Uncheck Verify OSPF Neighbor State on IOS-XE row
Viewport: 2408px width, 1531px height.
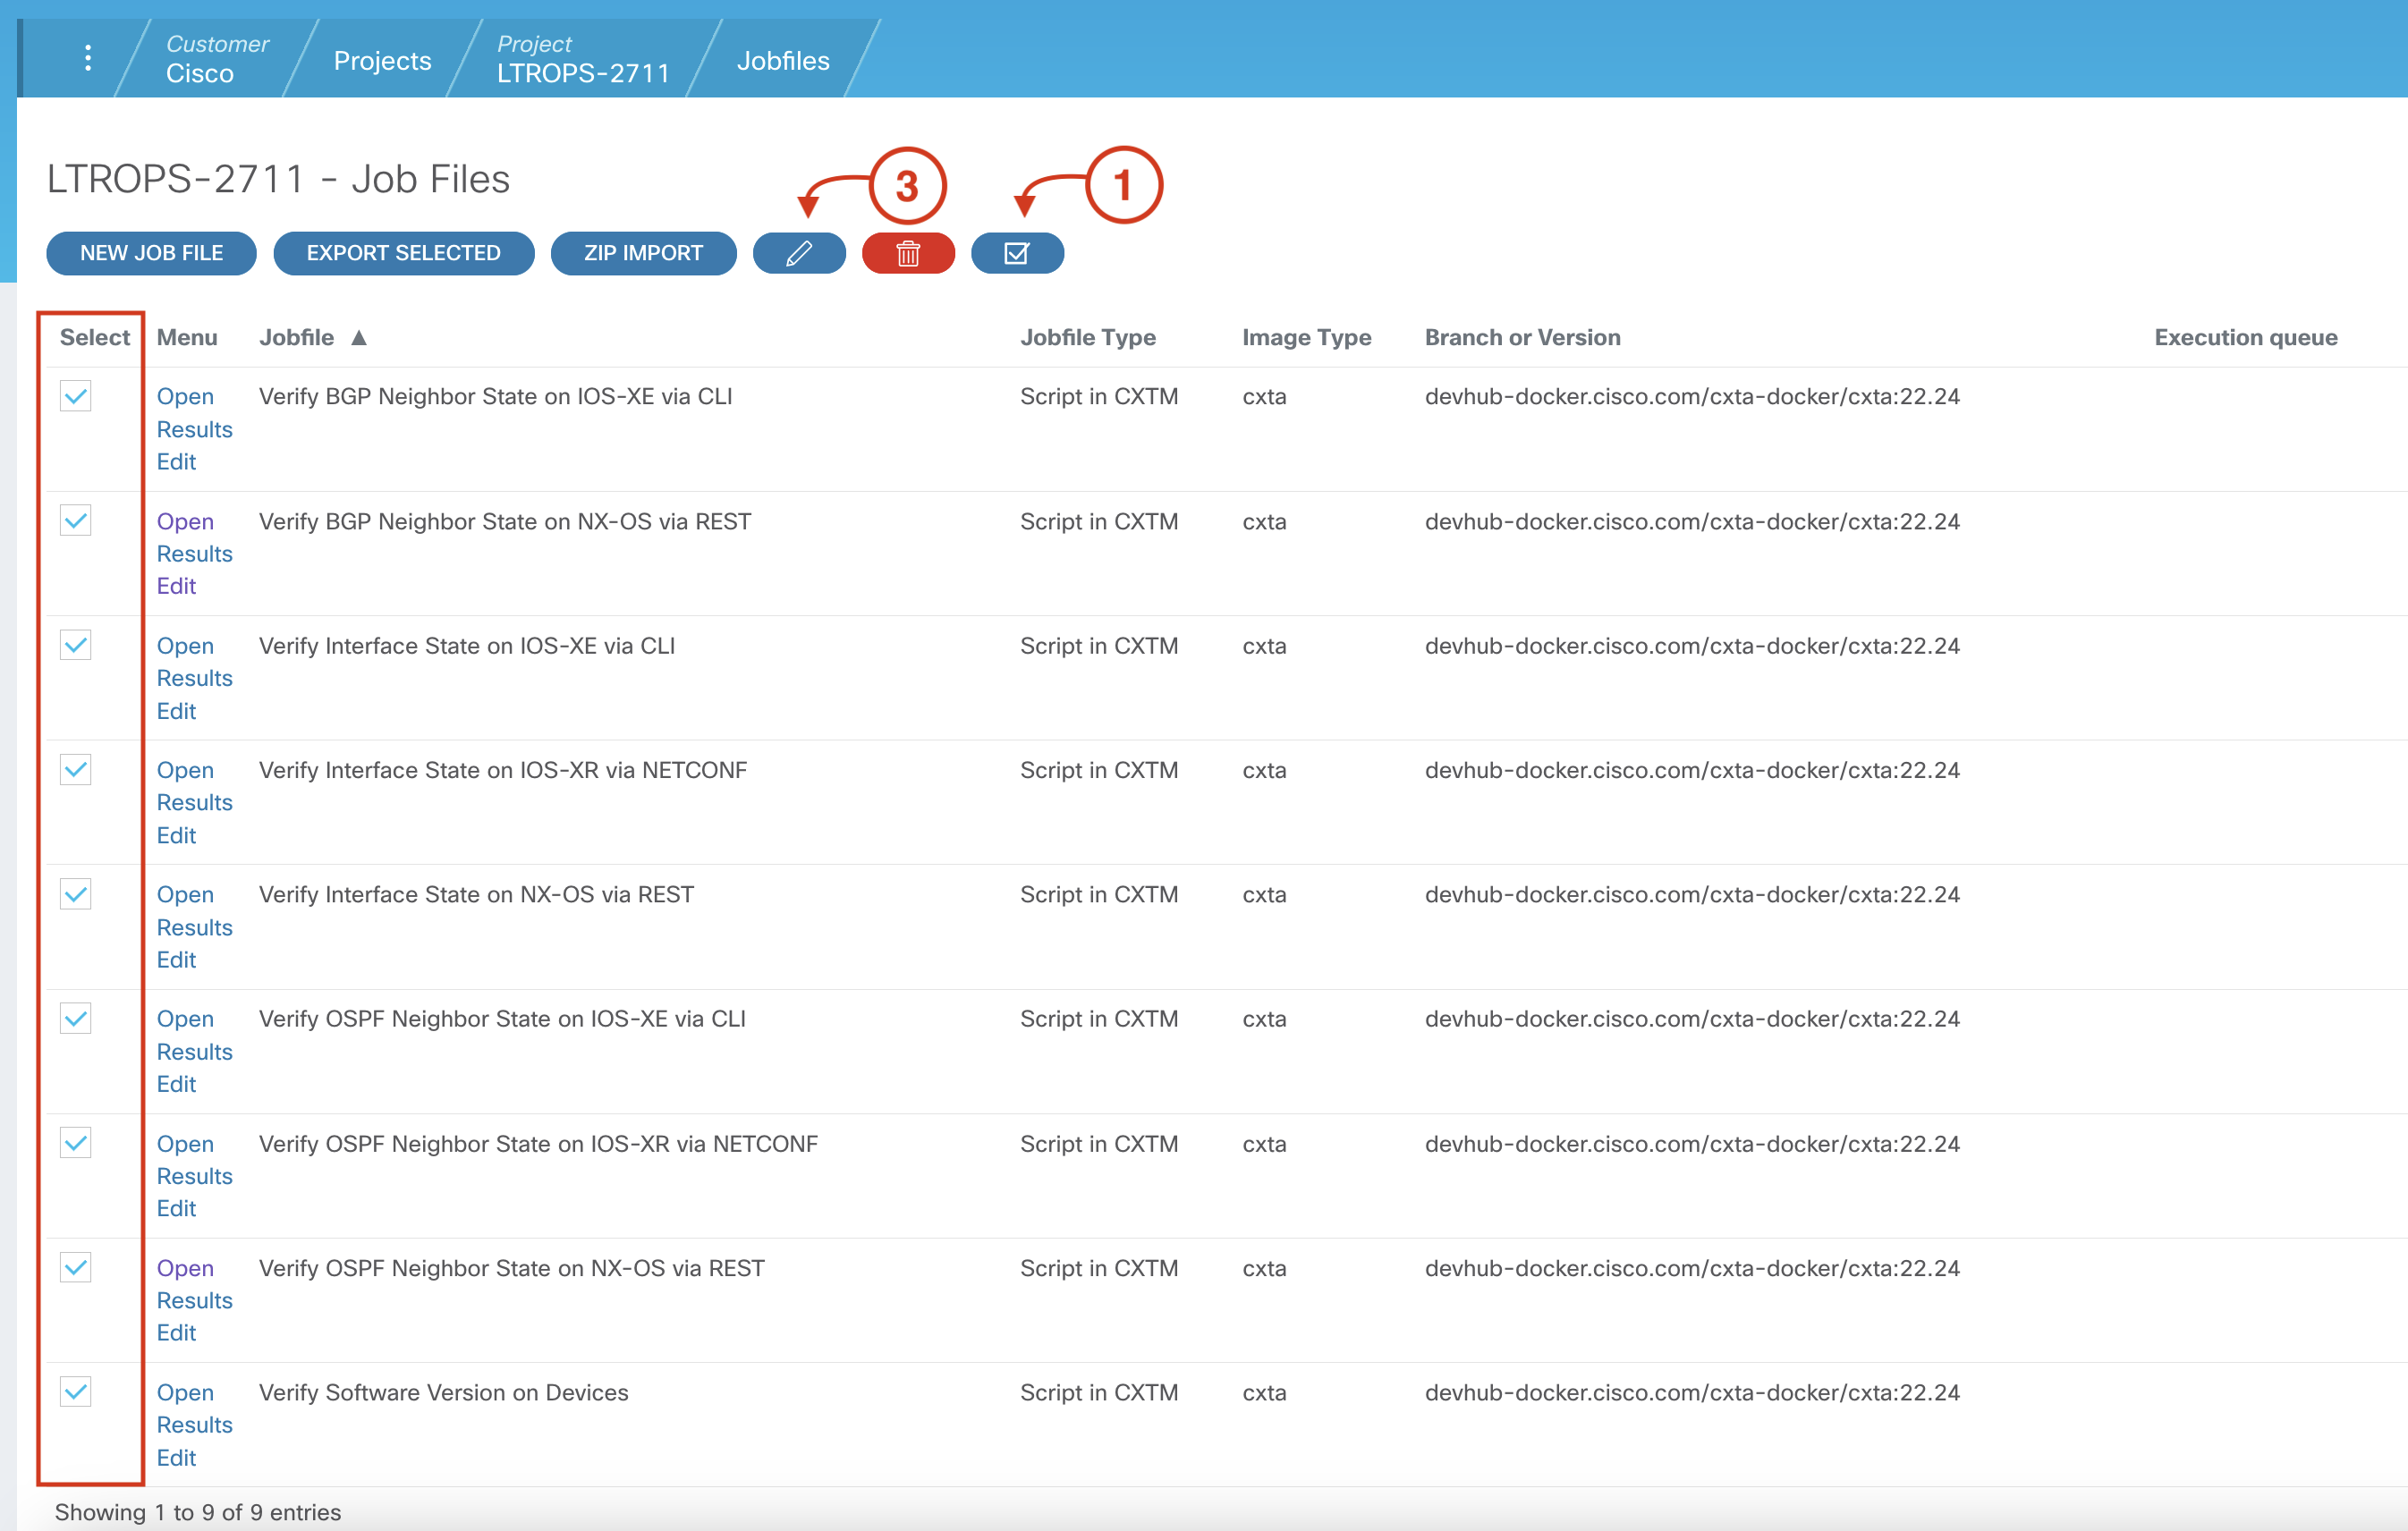point(76,1019)
